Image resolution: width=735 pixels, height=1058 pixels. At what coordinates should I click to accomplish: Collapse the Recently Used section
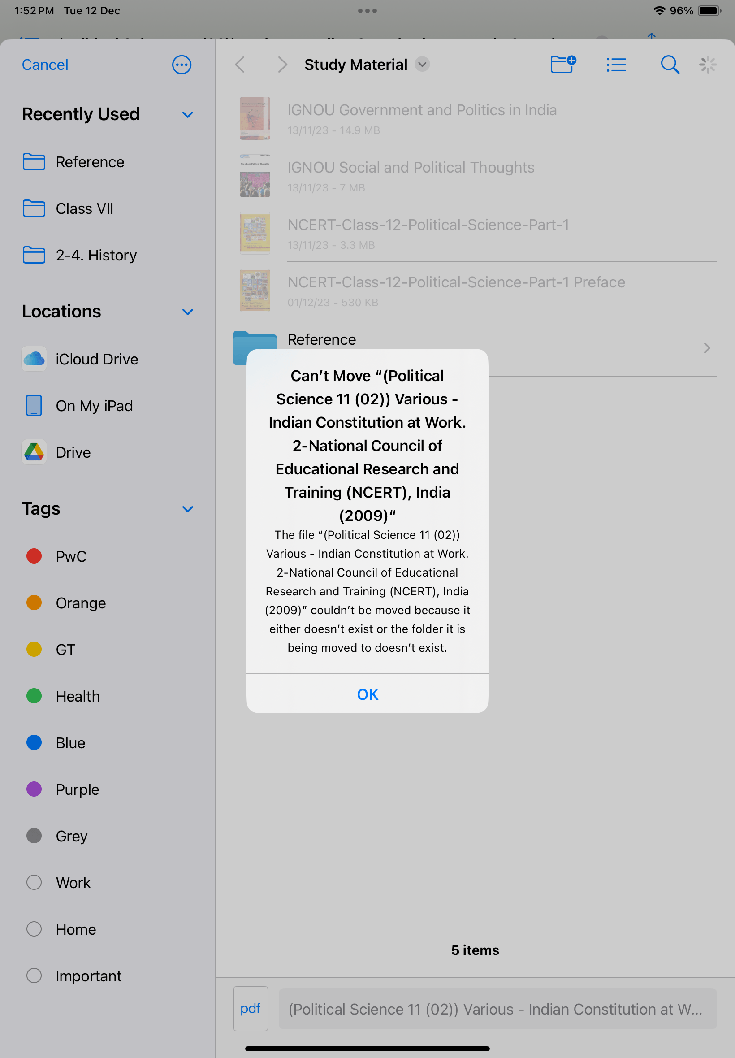pos(187,114)
